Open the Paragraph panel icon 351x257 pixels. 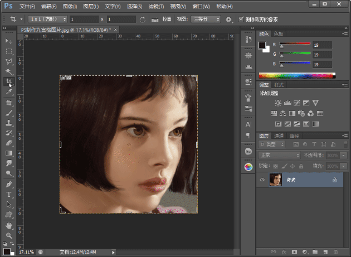coord(248,135)
